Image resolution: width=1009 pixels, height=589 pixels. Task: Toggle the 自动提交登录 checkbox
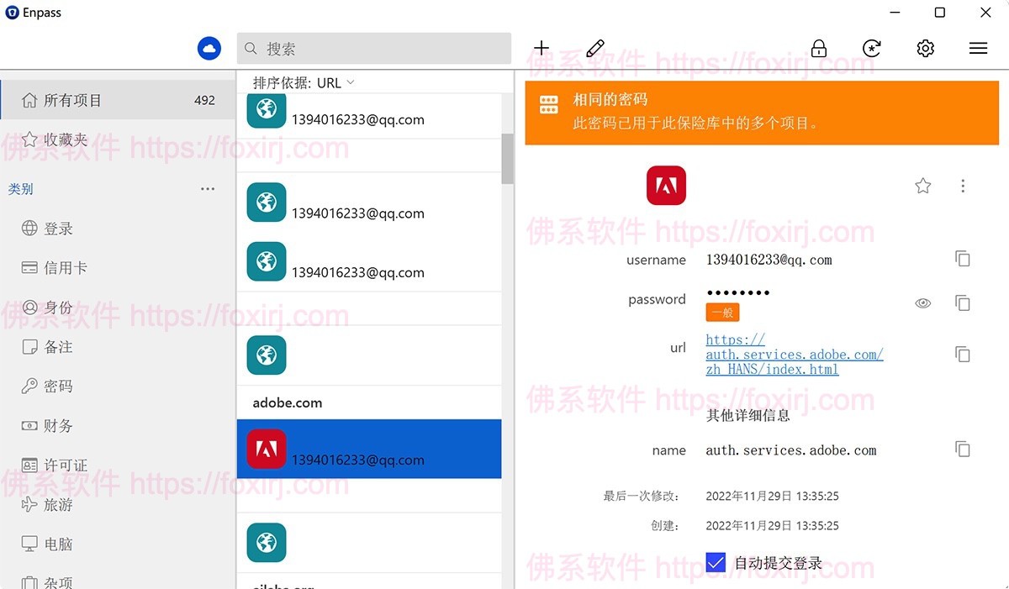click(716, 562)
